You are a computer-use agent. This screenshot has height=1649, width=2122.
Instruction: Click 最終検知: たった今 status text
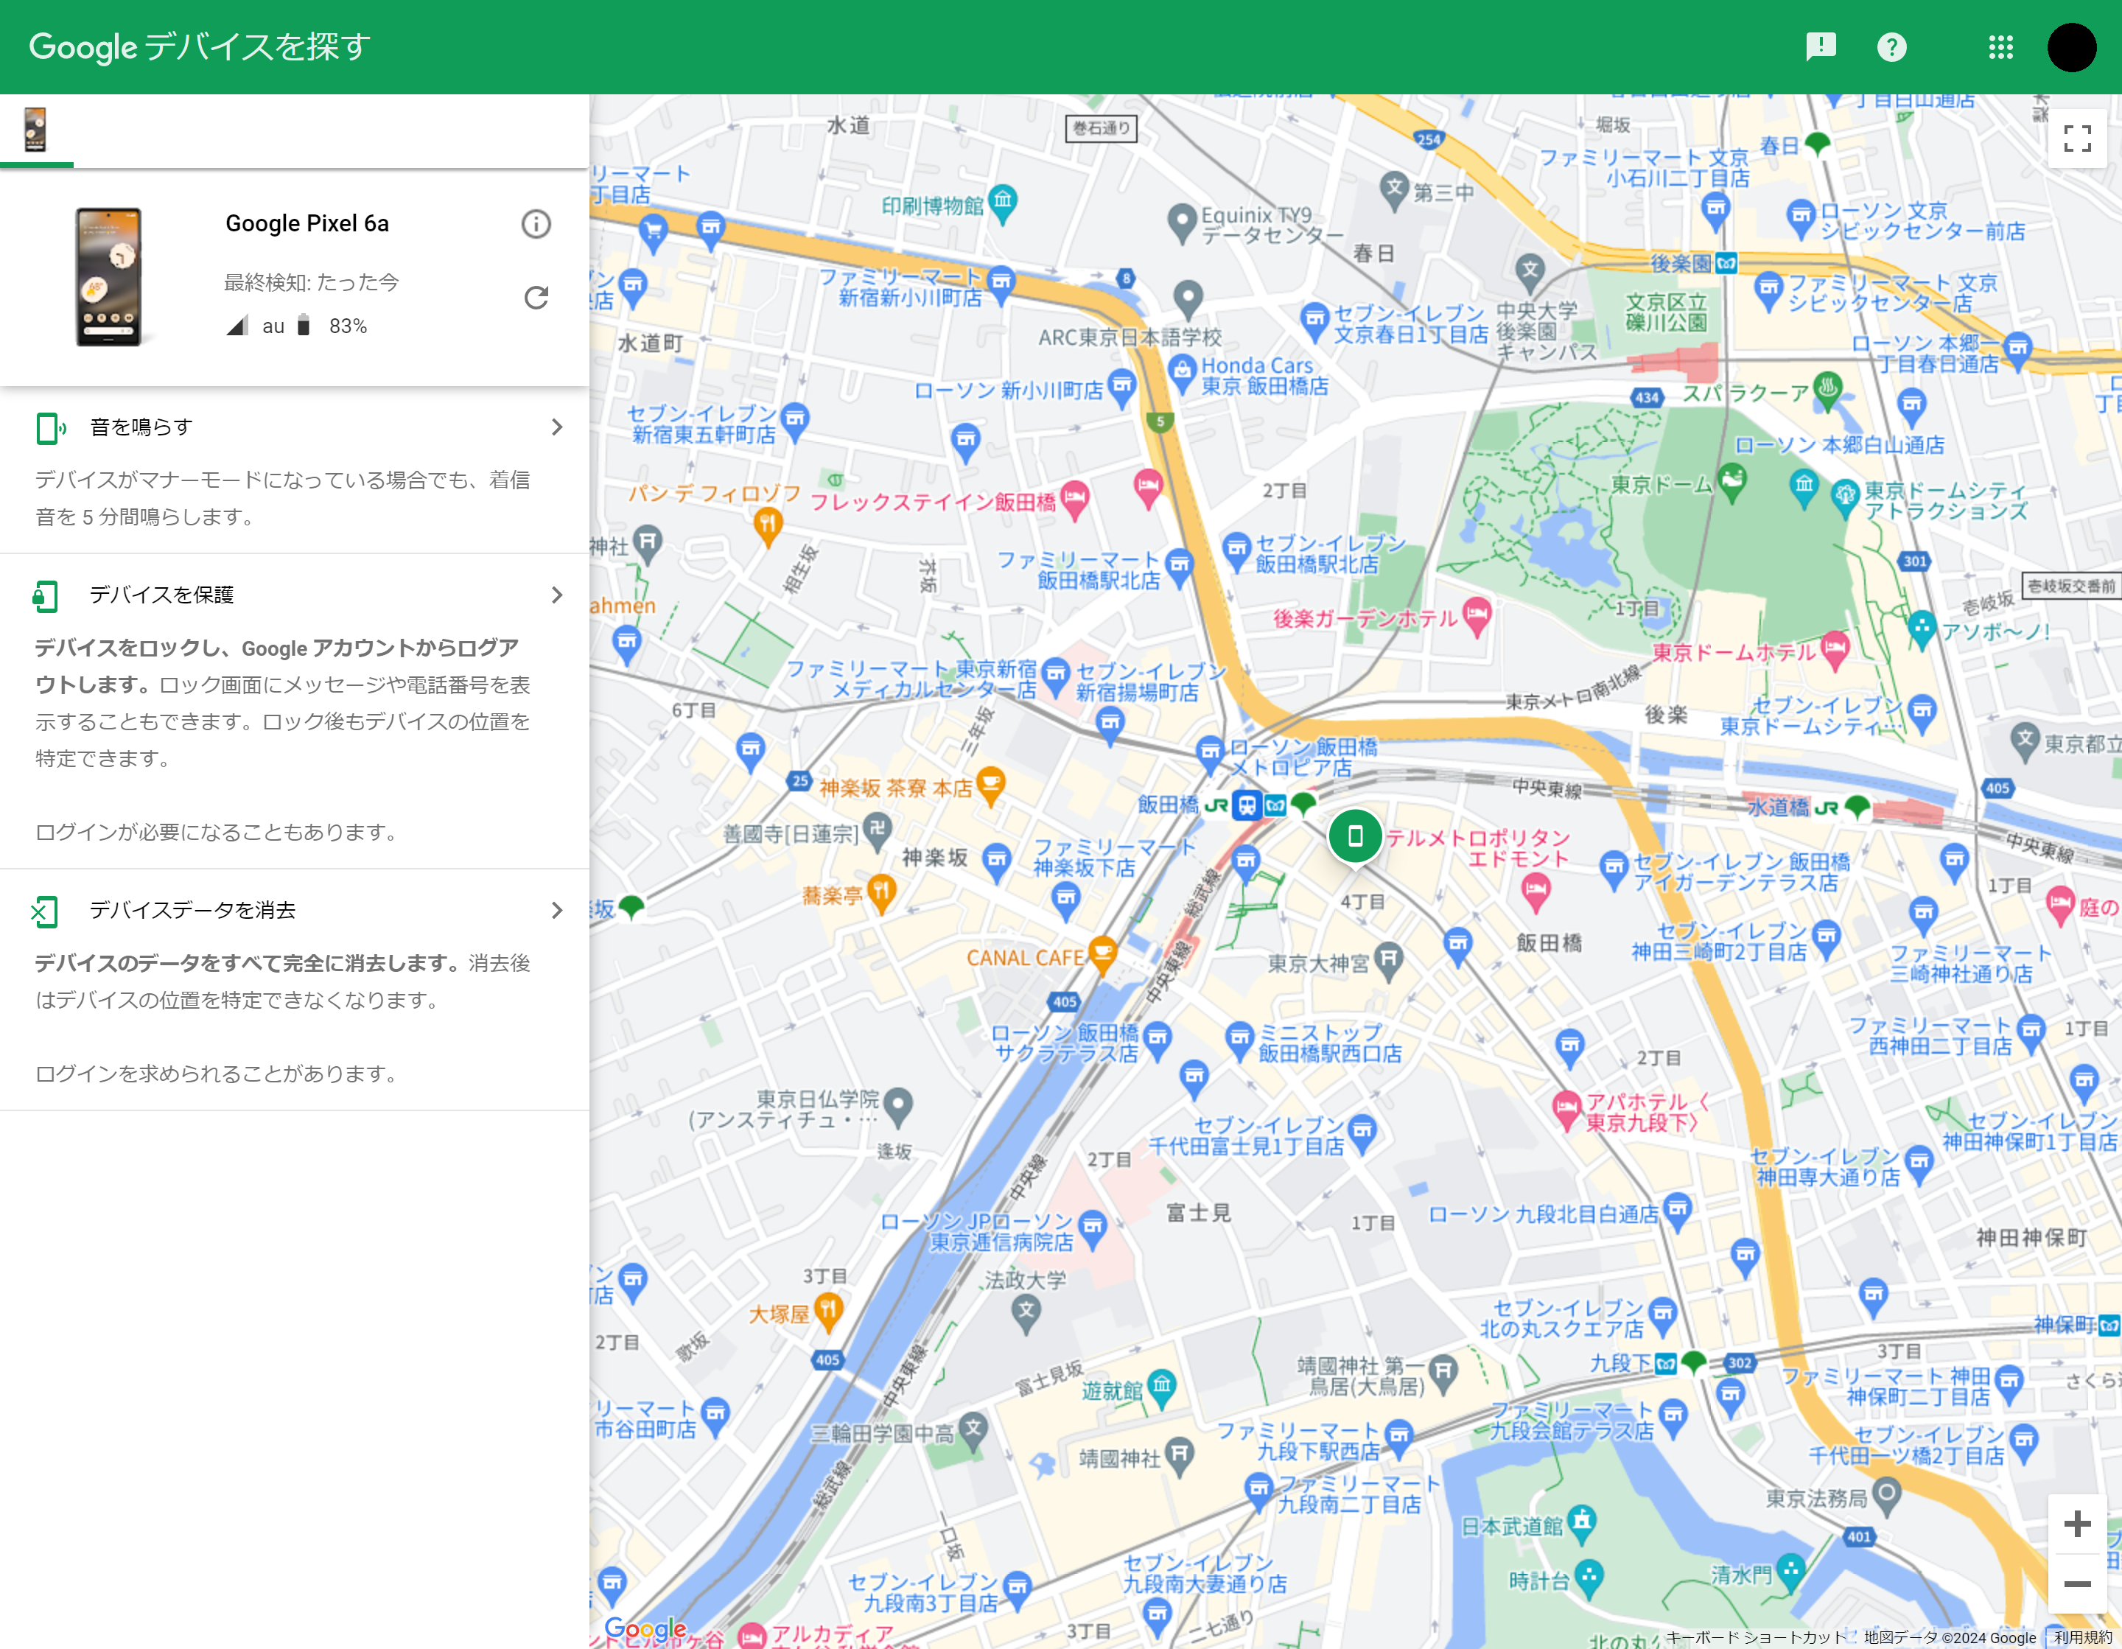[x=311, y=283]
